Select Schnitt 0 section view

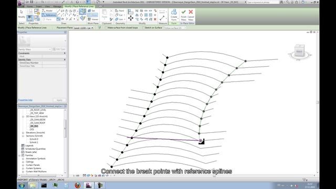pyautogui.click(x=34, y=139)
